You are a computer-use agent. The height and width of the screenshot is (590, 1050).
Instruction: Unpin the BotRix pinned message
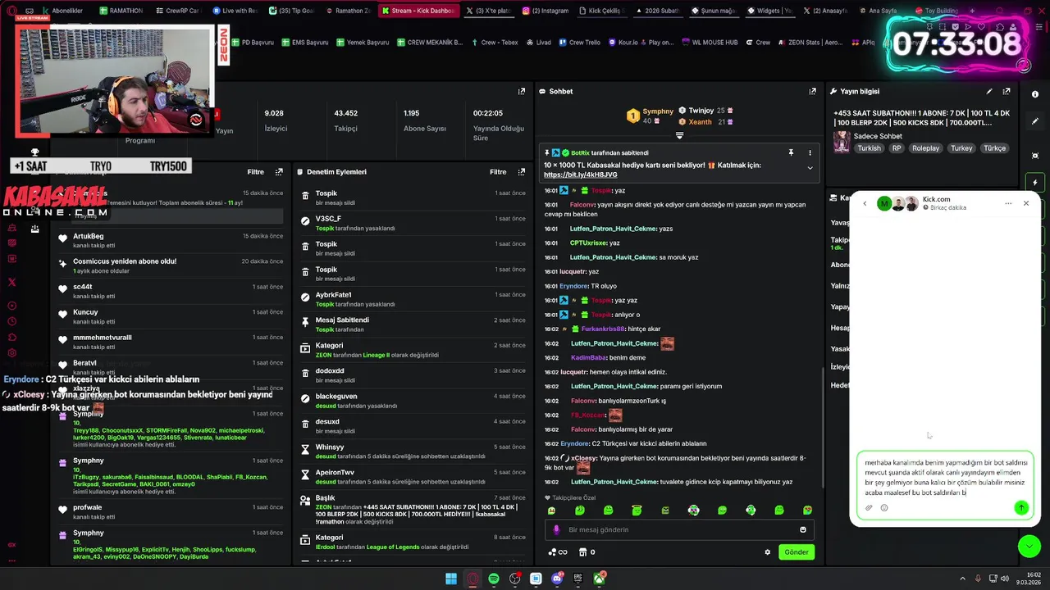[x=791, y=152]
